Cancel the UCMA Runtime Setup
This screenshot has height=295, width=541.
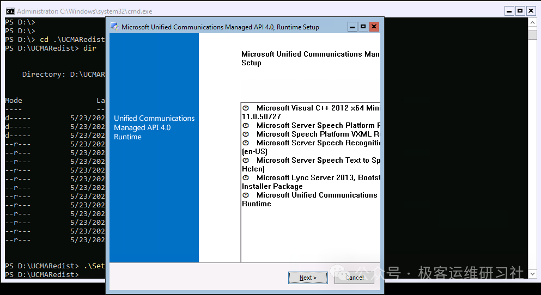click(x=354, y=278)
